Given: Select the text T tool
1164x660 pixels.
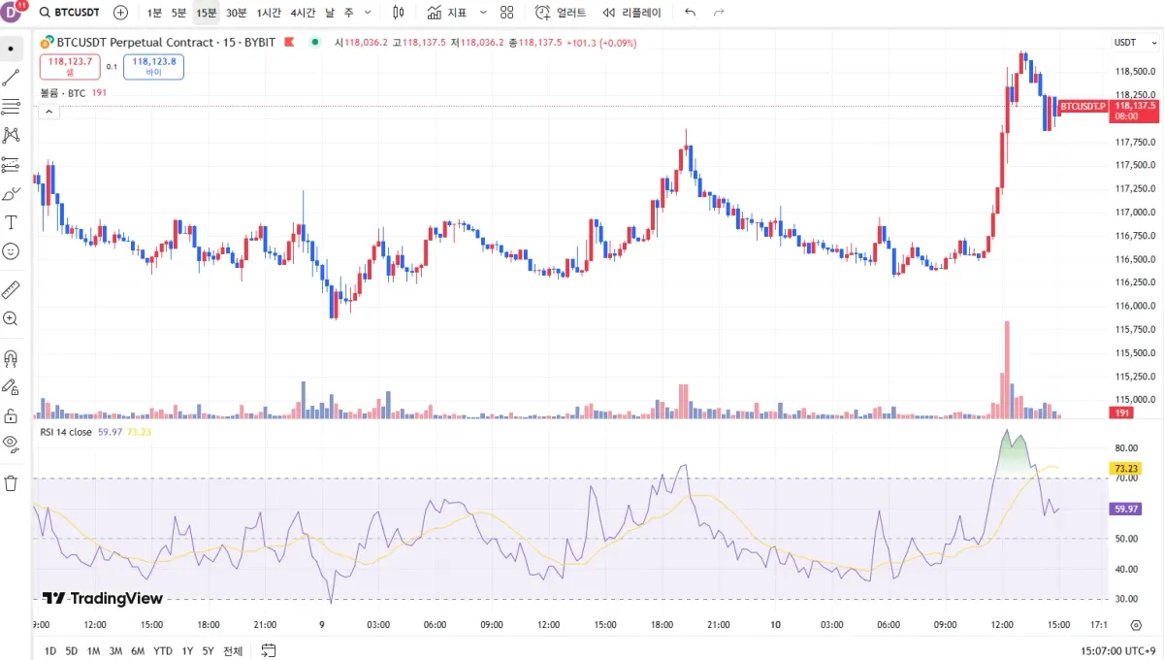Looking at the screenshot, I should tap(11, 222).
